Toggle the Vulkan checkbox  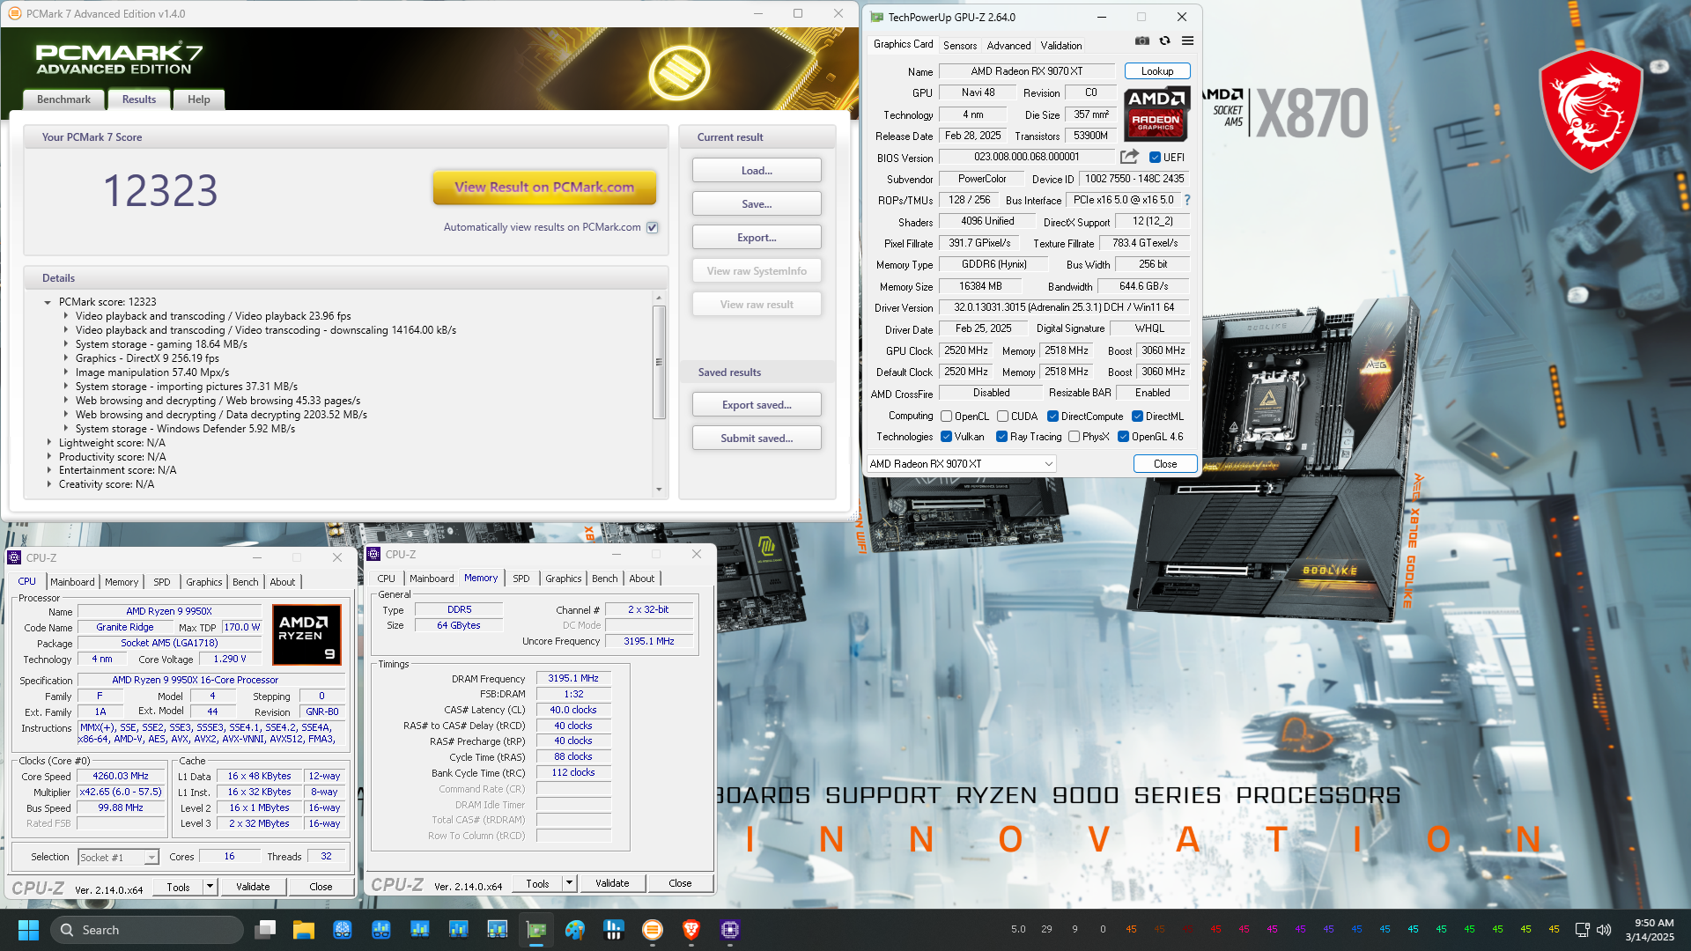946,437
